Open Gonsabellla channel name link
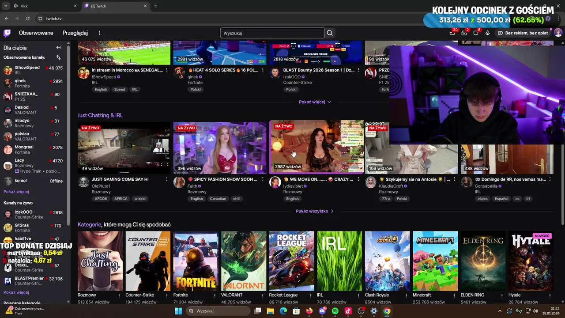This screenshot has width=565, height=318. pyautogui.click(x=485, y=186)
